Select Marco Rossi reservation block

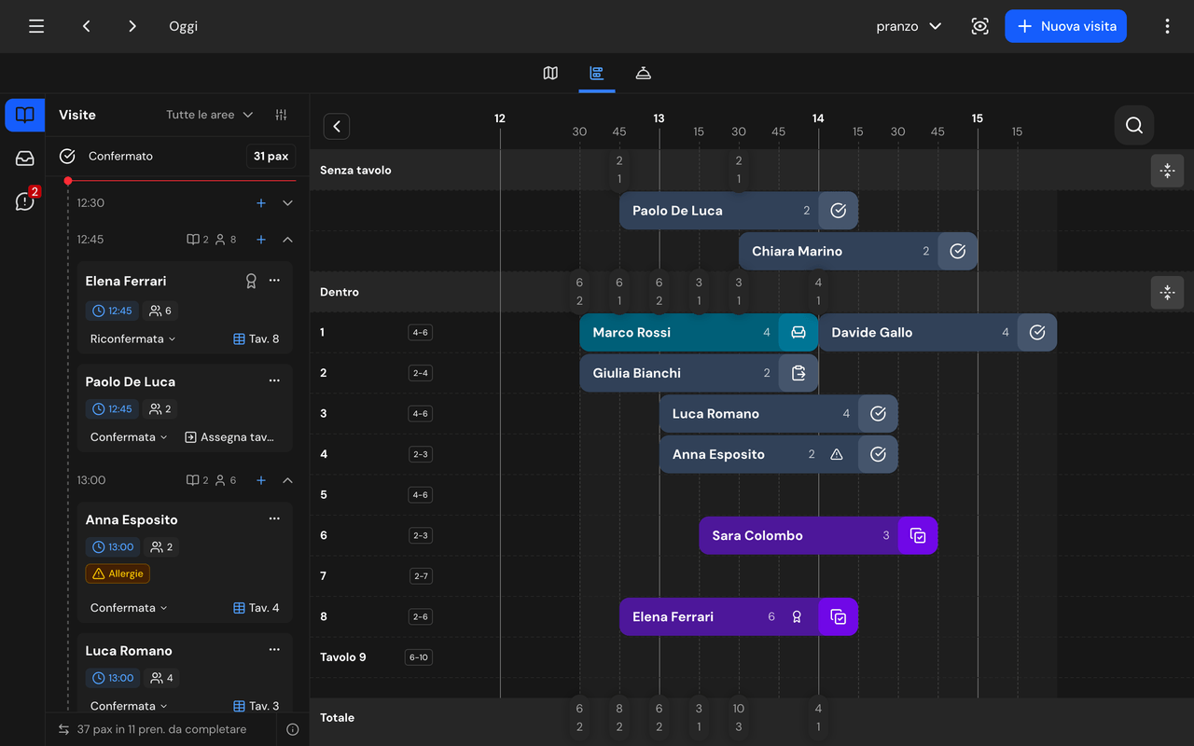pos(699,332)
